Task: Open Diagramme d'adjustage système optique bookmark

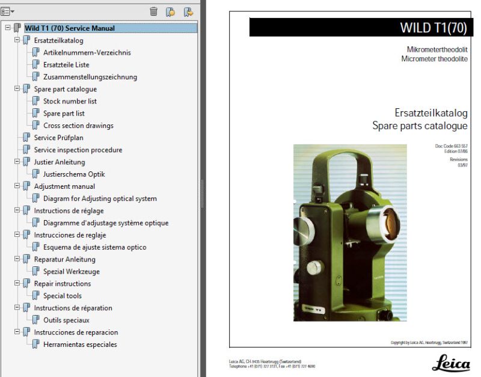Action: [106, 223]
